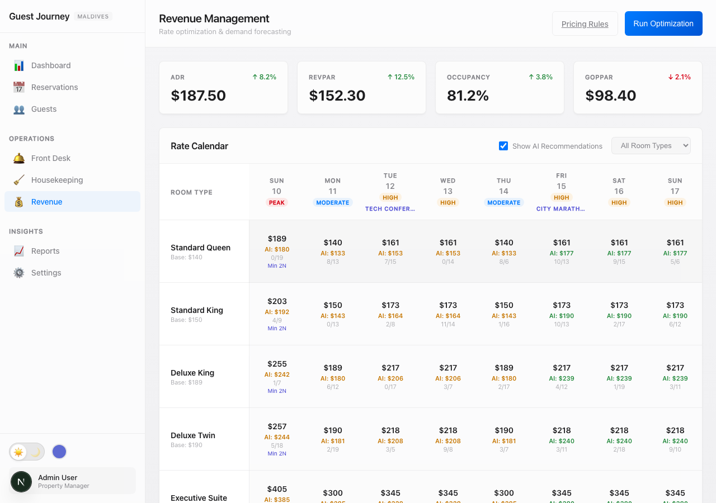Click the MALDIVES property badge
This screenshot has height=503, width=716.
[x=93, y=17]
